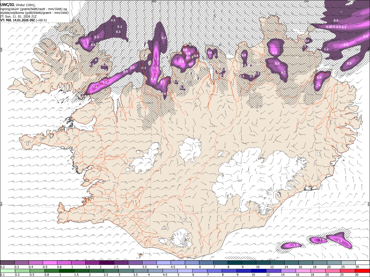Select the white final swatch of snow legend

(362, 263)
